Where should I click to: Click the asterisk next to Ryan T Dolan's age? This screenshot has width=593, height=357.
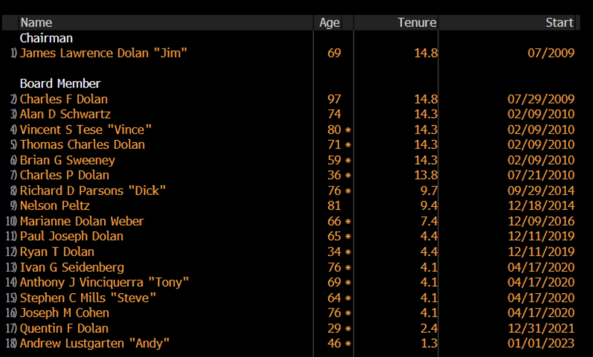click(349, 252)
